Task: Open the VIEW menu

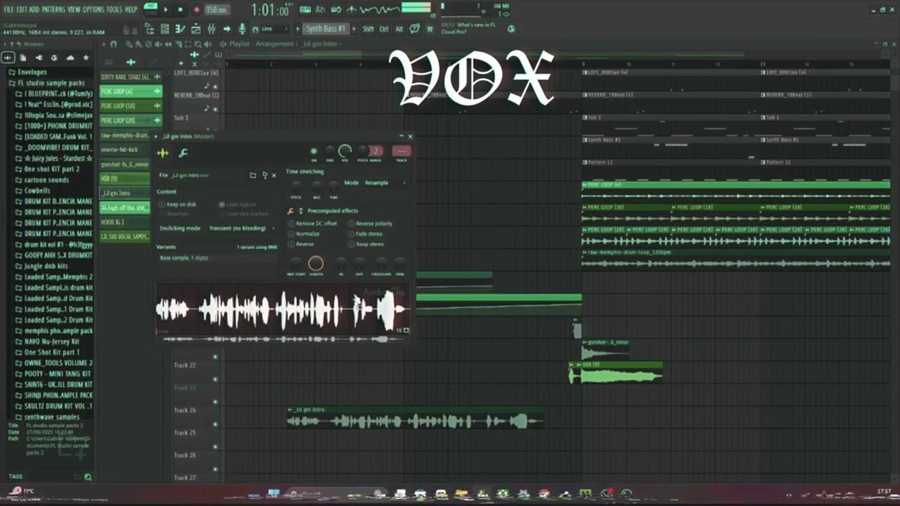Action: 74,9
